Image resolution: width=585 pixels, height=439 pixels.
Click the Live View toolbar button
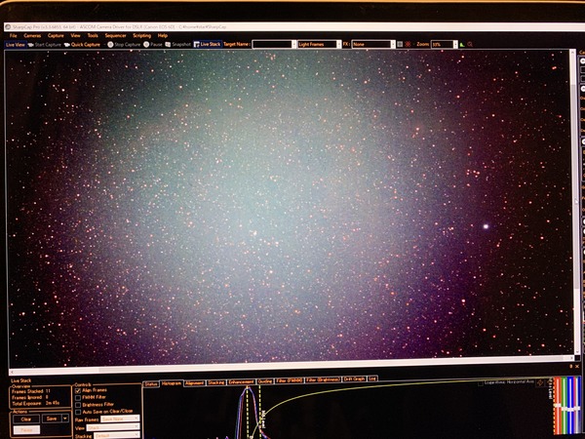click(x=16, y=45)
